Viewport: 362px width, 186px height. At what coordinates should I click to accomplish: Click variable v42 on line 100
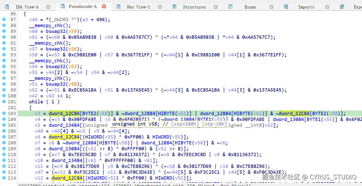click(33, 96)
